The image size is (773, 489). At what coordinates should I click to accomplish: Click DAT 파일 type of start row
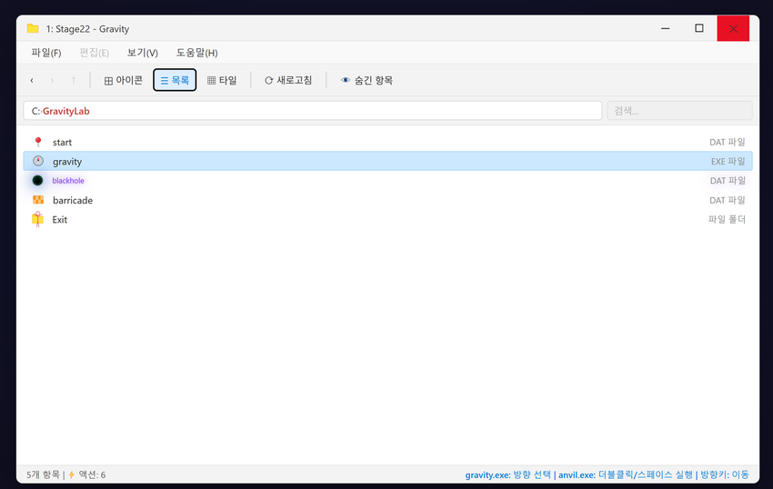(x=728, y=143)
